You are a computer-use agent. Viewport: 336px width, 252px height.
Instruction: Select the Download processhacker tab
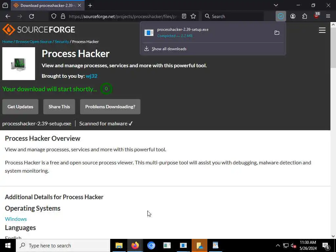[x=47, y=6]
